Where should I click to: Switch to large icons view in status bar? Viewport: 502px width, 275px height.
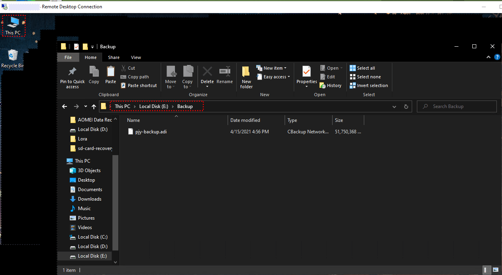coord(495,270)
